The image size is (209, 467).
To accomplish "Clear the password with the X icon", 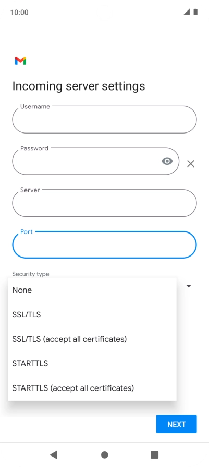I will [x=191, y=163].
